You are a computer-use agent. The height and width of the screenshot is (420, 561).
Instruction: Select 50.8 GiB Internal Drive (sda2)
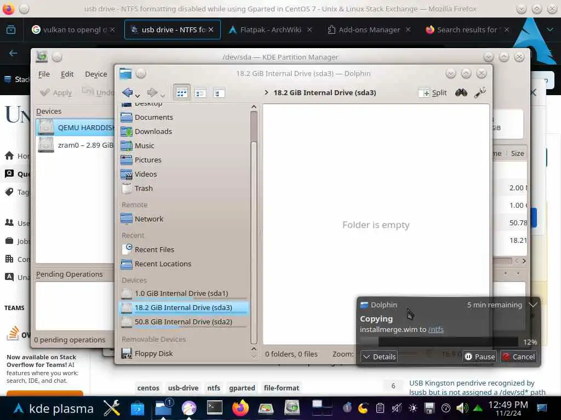click(x=184, y=322)
